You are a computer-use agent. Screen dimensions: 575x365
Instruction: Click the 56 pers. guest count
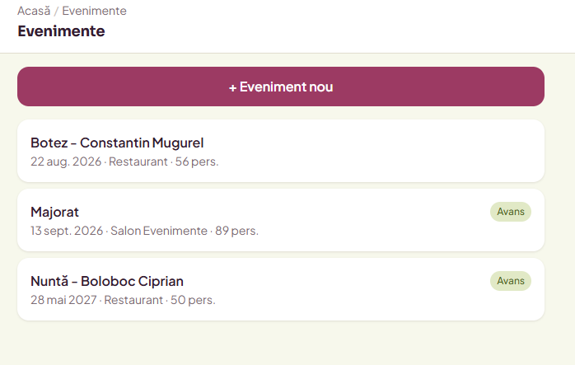coord(197,161)
